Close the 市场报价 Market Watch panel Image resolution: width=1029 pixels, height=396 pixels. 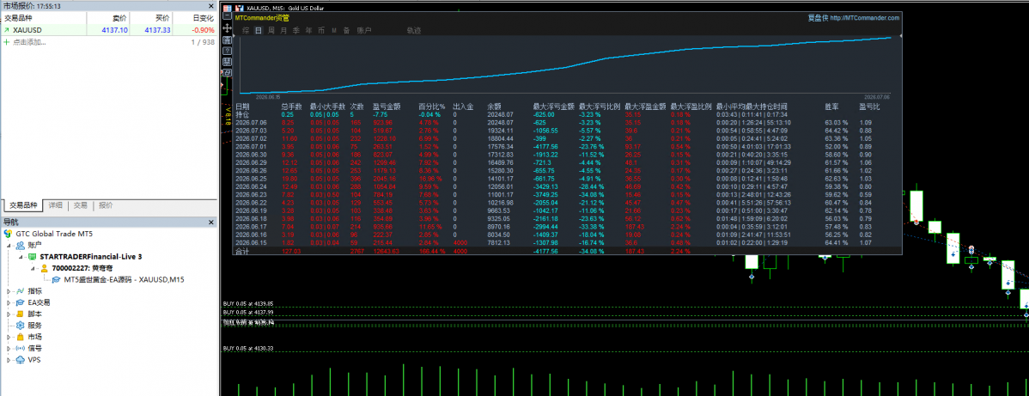click(211, 6)
